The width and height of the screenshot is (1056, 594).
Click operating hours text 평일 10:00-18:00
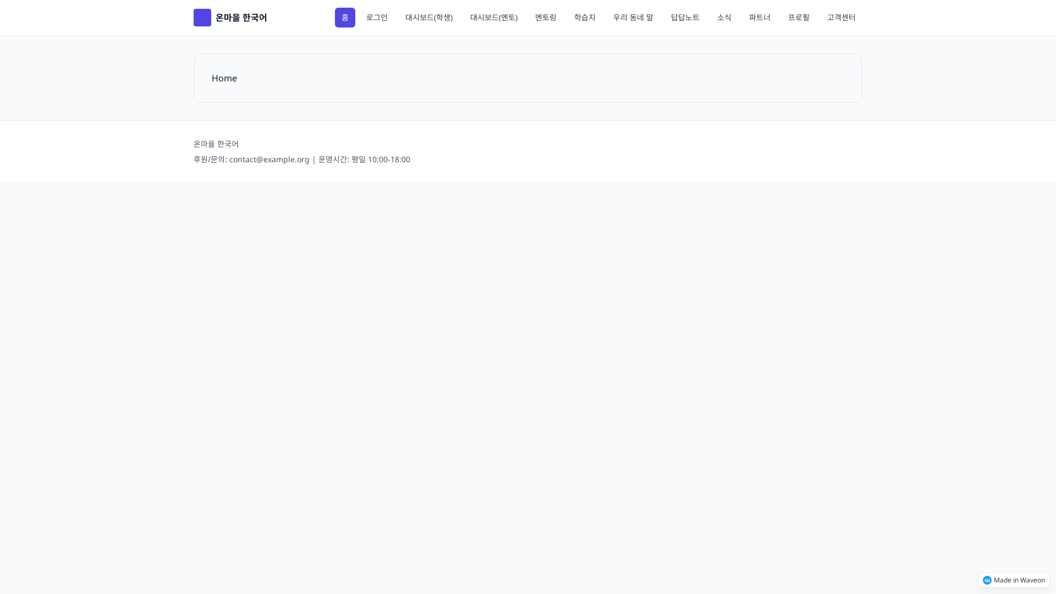click(x=381, y=159)
